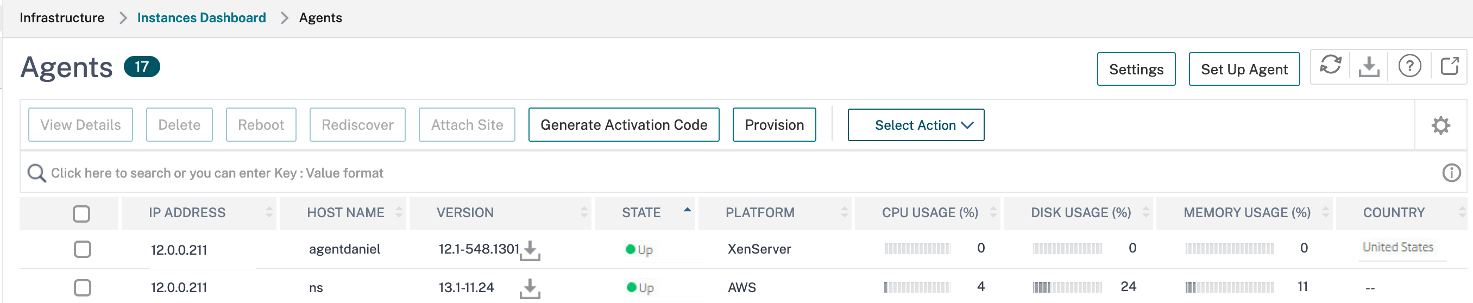Sort by PLATFORM column
1473x303 pixels.
tap(774, 213)
